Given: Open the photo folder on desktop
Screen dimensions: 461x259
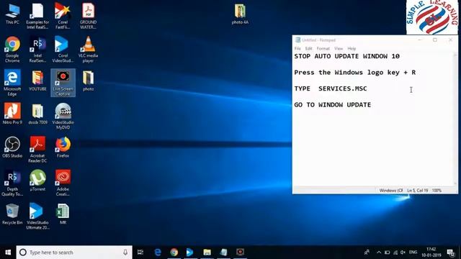Looking at the screenshot, I should coord(88,81).
